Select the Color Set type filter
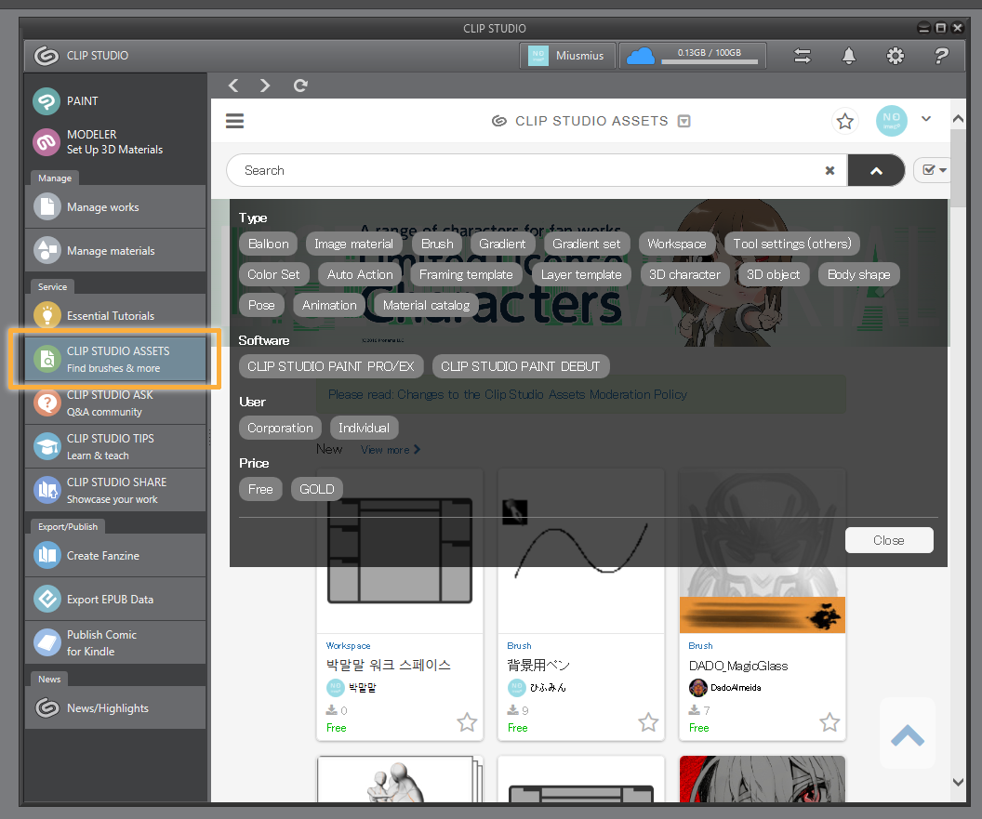Viewport: 982px width, 819px height. coord(273,274)
